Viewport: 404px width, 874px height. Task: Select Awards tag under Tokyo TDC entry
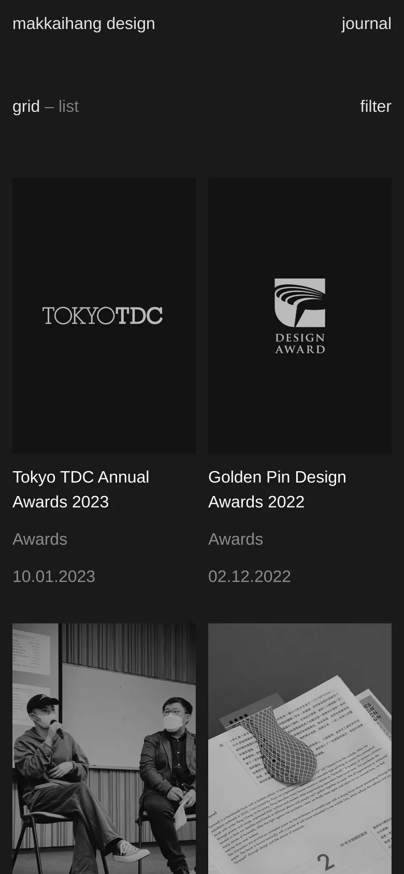click(40, 540)
